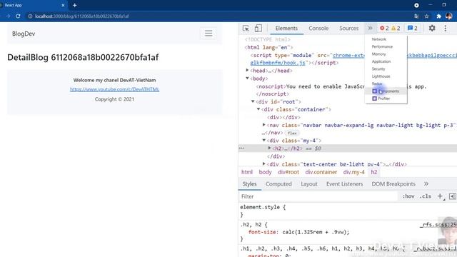Select Network from the overflow menu

379,39
